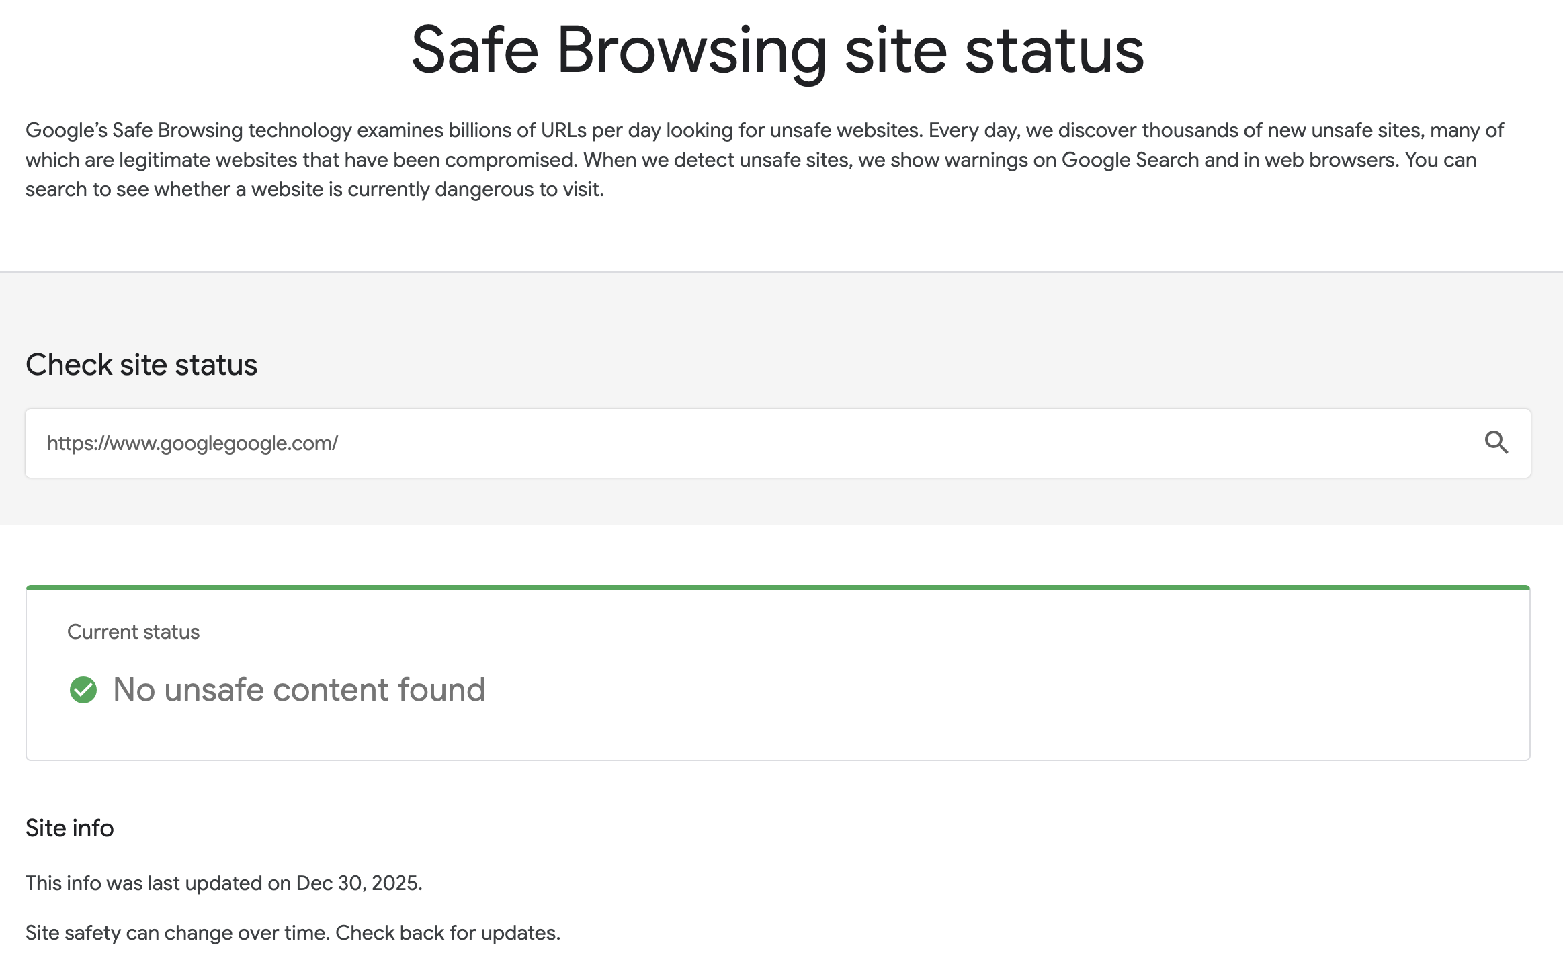1563x970 pixels.
Task: Click the "Dec 30, 2025" date text
Action: (358, 883)
